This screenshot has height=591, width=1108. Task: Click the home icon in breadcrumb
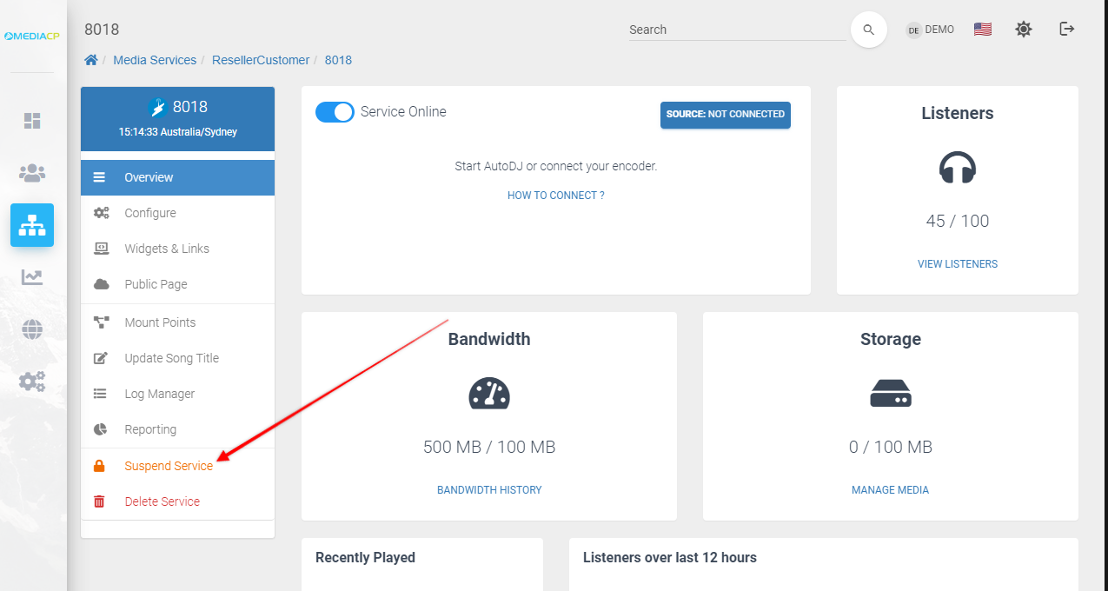tap(91, 60)
